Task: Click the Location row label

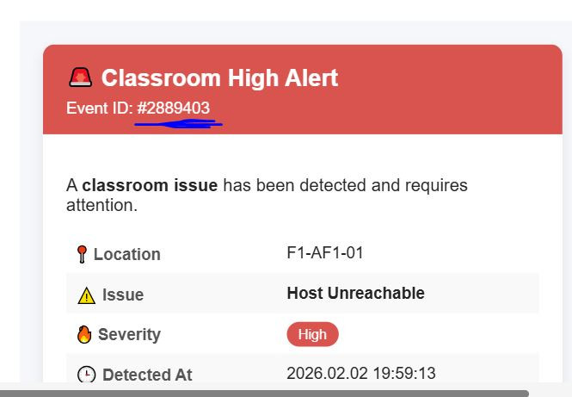Action: point(127,254)
